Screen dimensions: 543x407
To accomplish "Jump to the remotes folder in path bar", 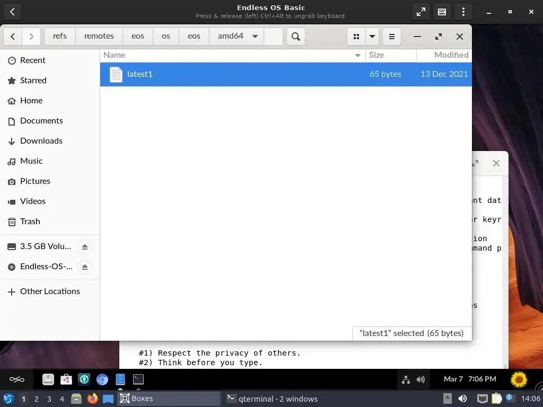I will coord(99,37).
